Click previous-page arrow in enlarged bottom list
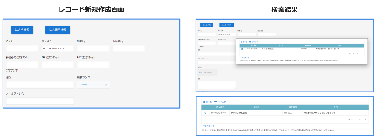This screenshot has width=377, height=140. (x=360, y=119)
